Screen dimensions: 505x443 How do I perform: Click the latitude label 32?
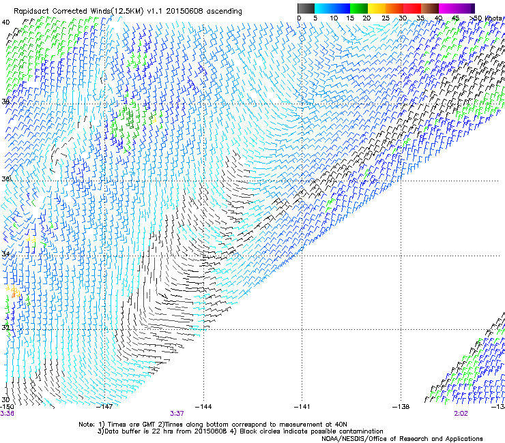(5, 328)
